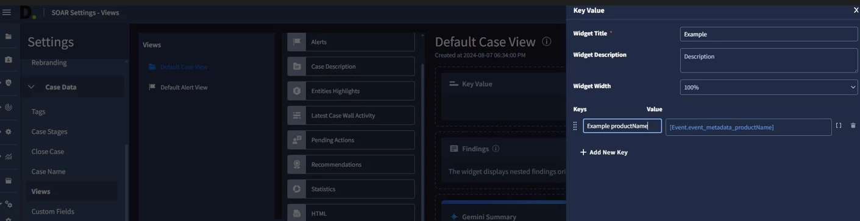Click the info icon beside Default Case View
Viewport: 860px width, 221px height.
coord(547,41)
